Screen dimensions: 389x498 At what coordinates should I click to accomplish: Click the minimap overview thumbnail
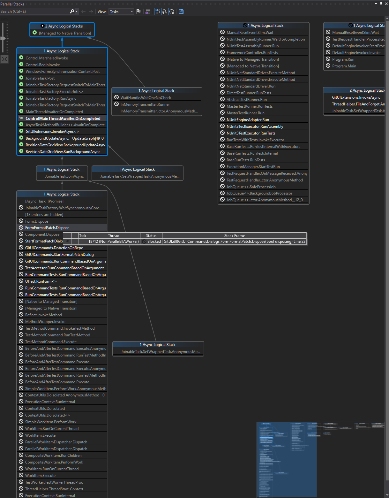tap(321, 460)
